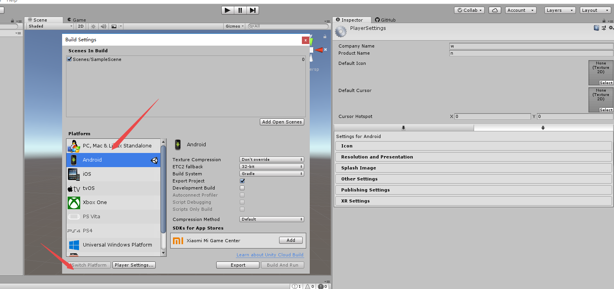Image resolution: width=614 pixels, height=289 pixels.
Task: Click the PlayerSettings presets slider icon
Action: (x=604, y=28)
